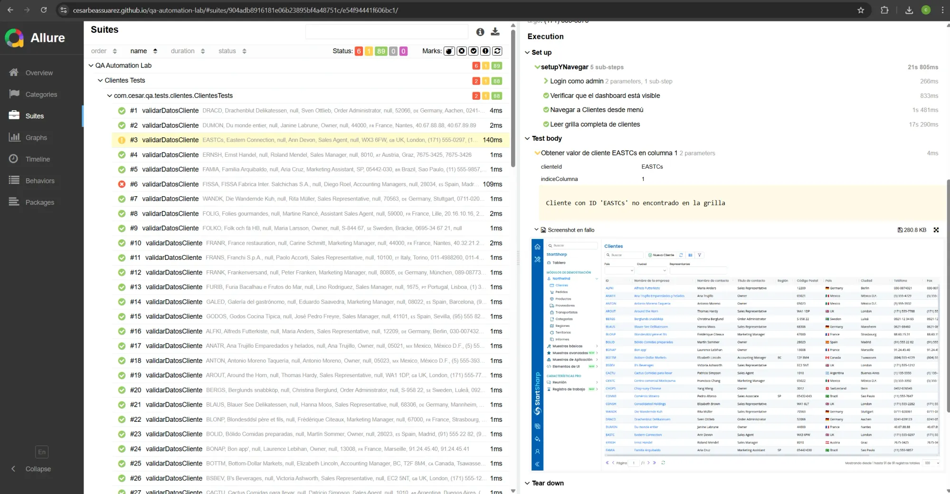The height and width of the screenshot is (494, 950).
Task: Select Behaviors in the sidebar
Action: [39, 180]
